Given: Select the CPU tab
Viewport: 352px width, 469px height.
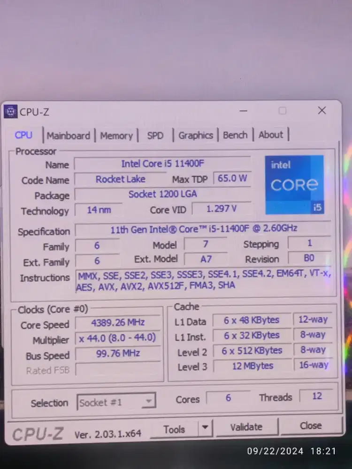Looking at the screenshot, I should click(23, 135).
